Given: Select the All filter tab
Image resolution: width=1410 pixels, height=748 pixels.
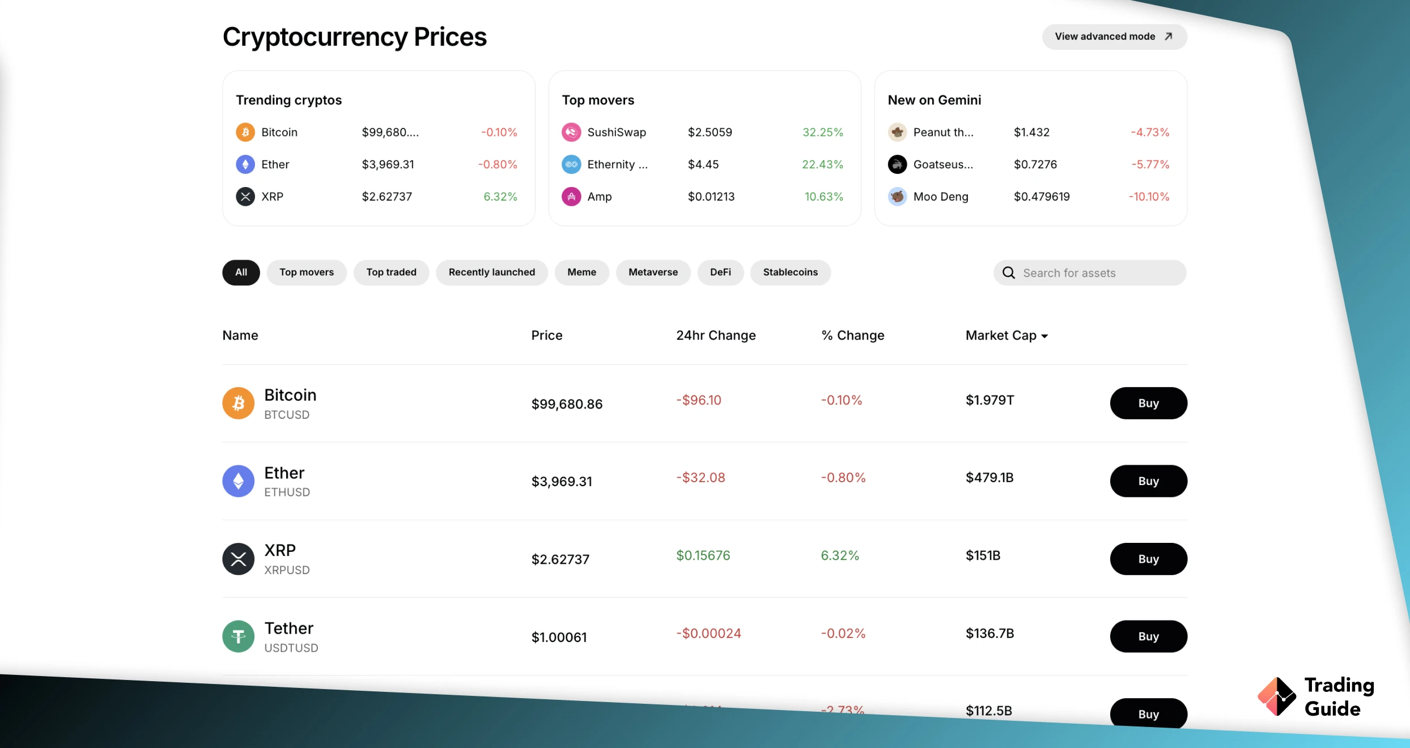Looking at the screenshot, I should click(x=241, y=273).
